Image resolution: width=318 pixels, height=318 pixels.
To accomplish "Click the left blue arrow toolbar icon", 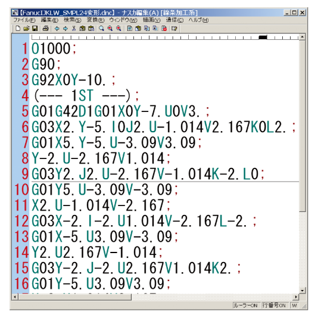I will point(57,29).
